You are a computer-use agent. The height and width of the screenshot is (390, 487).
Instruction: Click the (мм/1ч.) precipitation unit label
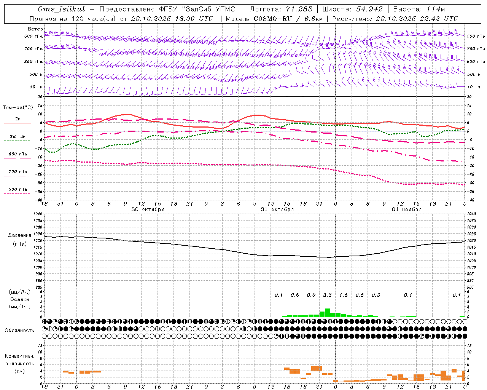[x=19, y=307]
